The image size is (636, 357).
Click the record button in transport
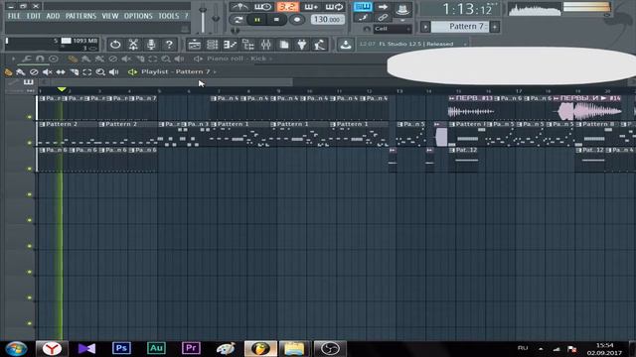pyautogui.click(x=297, y=20)
